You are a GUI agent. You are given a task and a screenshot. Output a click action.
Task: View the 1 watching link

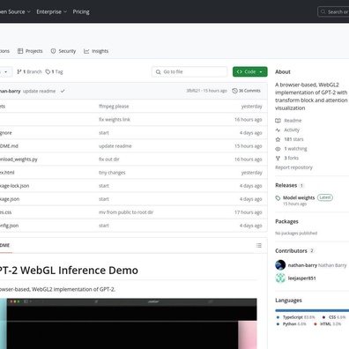[x=295, y=149]
